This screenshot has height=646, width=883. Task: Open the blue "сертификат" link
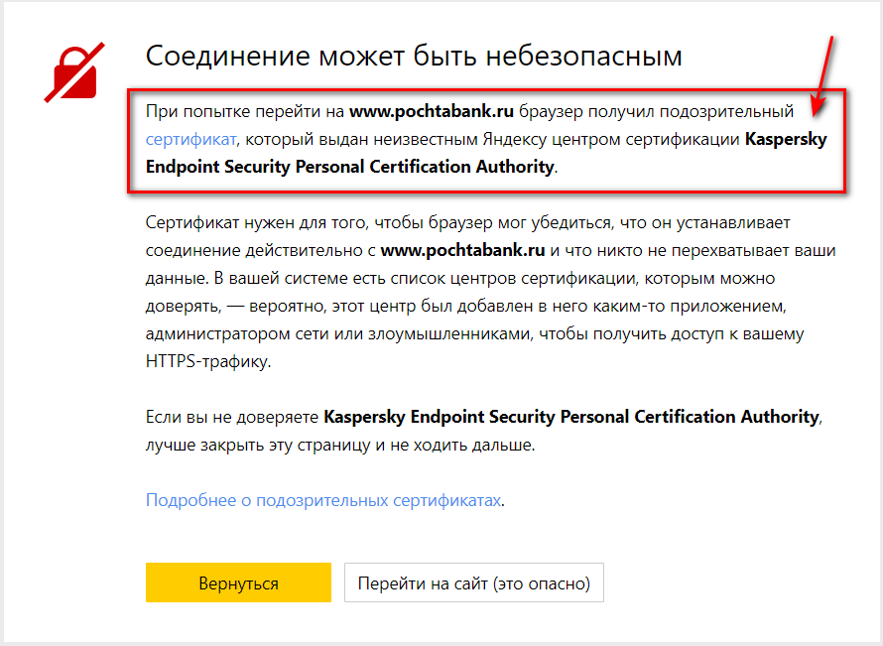190,139
